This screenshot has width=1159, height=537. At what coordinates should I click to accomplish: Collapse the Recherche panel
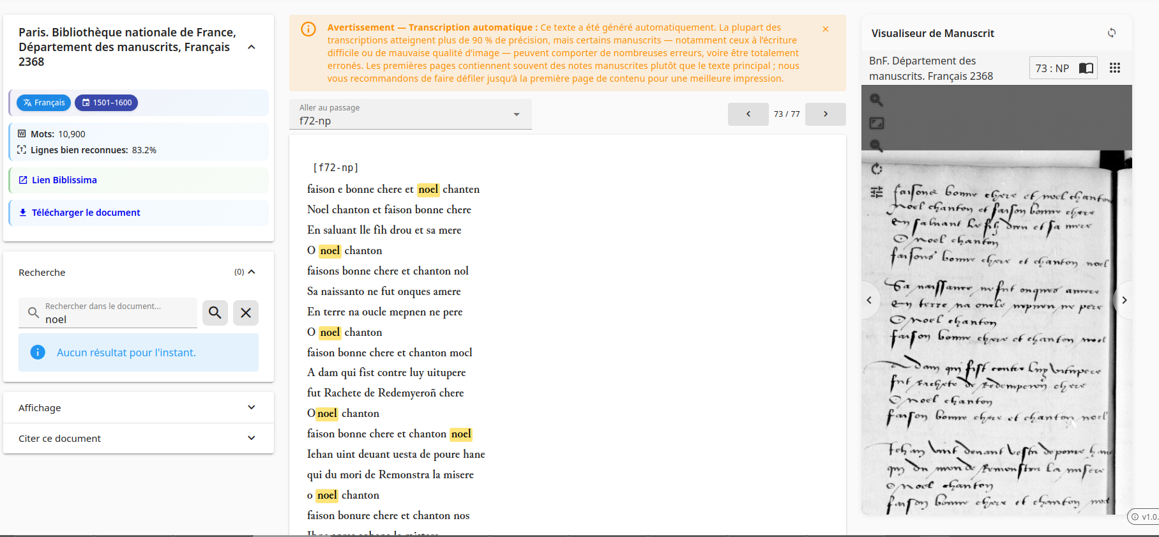[x=252, y=272]
